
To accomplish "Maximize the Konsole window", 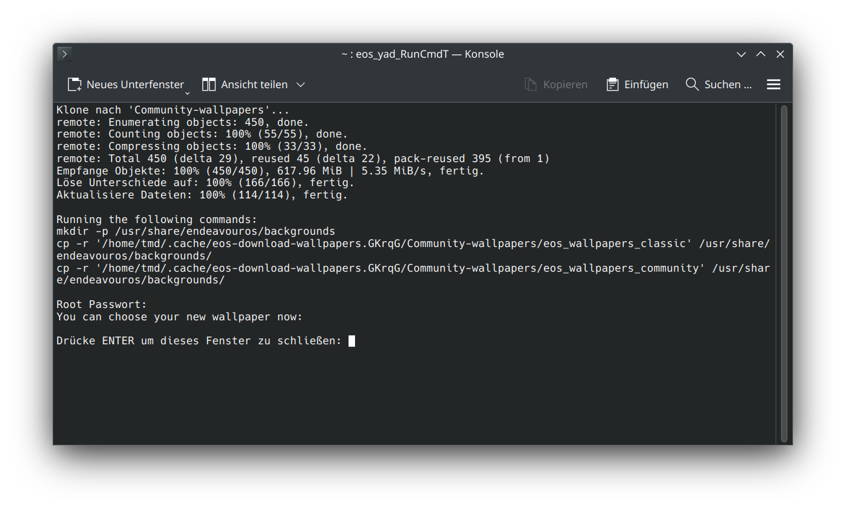I will click(x=761, y=54).
